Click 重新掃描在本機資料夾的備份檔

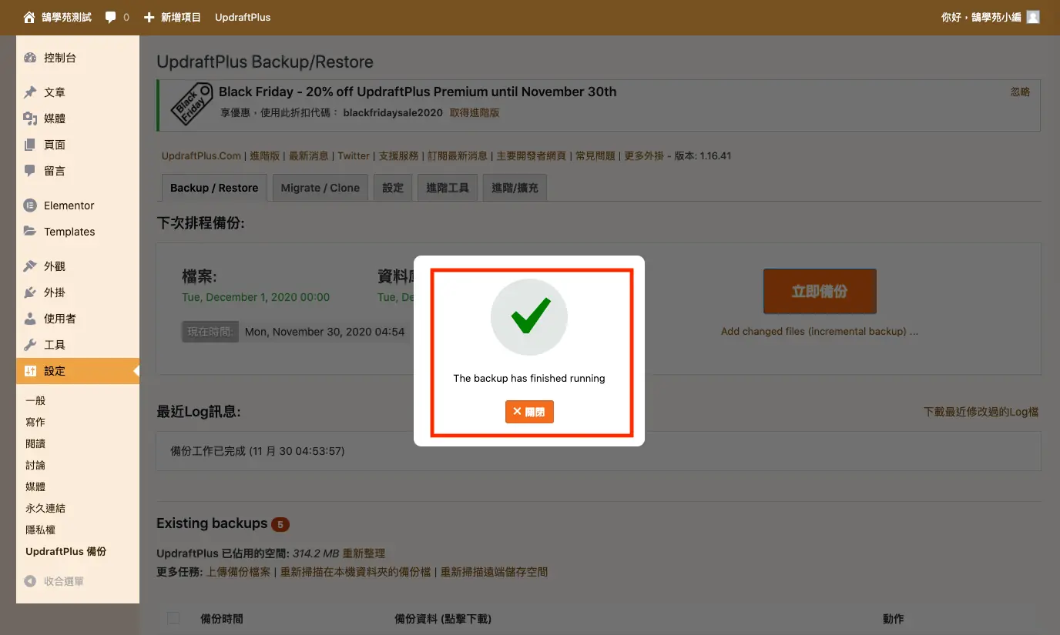tap(356, 572)
